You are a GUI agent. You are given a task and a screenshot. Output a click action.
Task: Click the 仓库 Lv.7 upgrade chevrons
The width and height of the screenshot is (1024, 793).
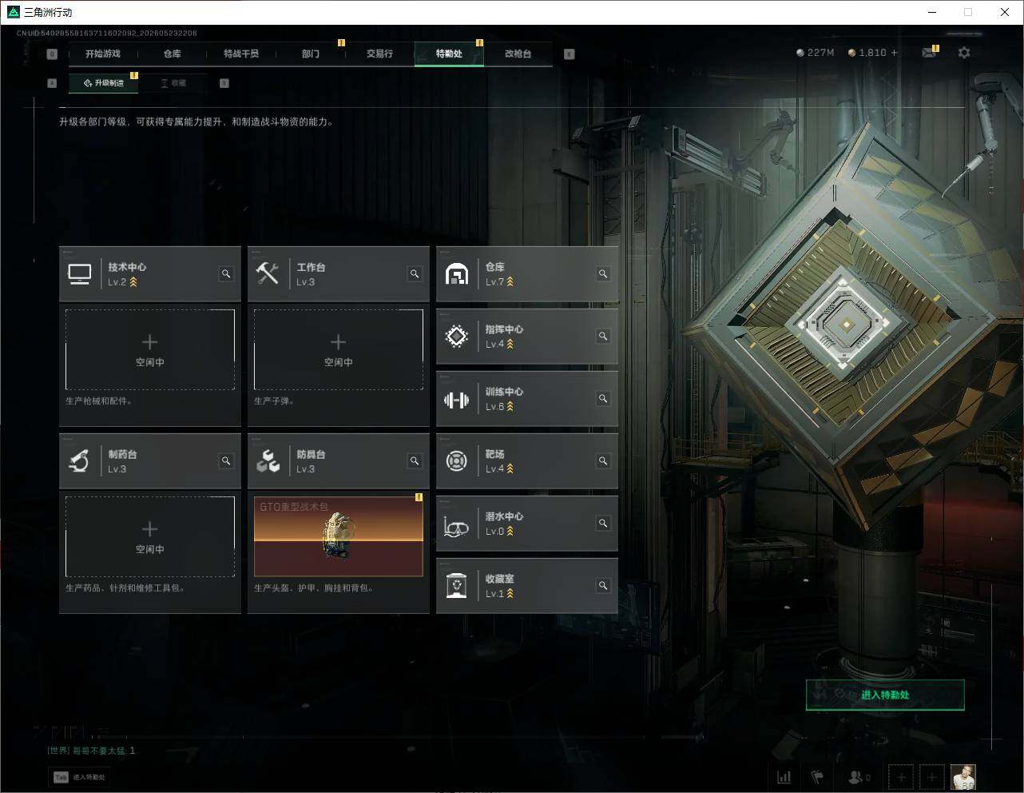(510, 282)
